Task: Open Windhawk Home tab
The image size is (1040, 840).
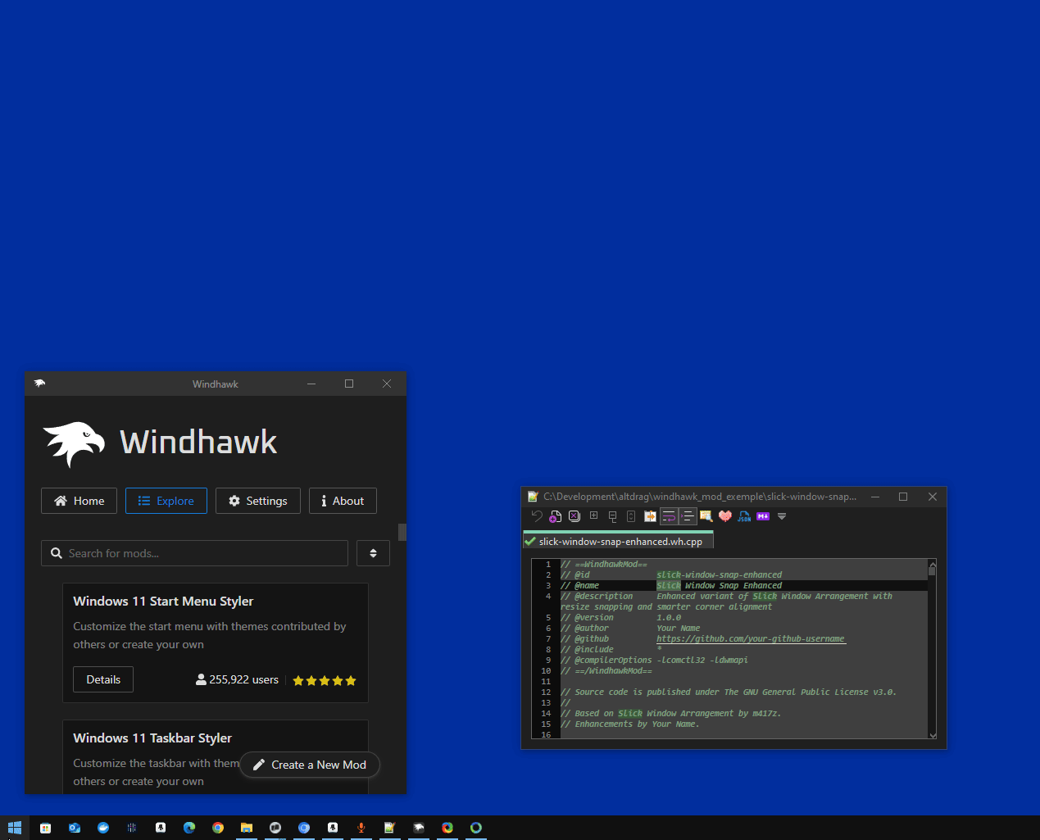Action: [79, 501]
